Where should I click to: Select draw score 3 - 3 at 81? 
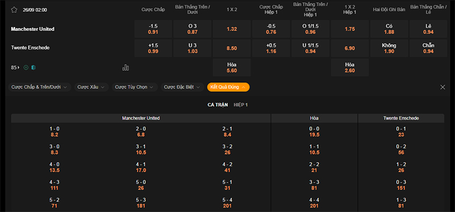315,185
